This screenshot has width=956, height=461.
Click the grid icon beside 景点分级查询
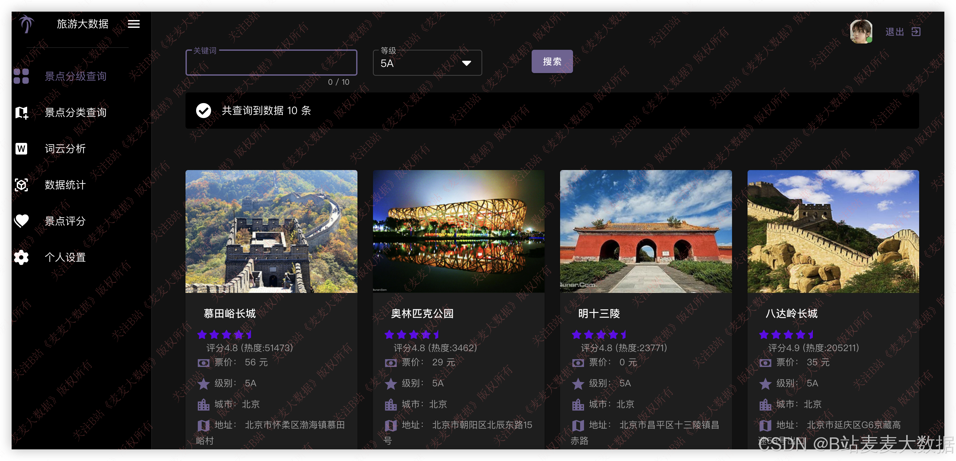pyautogui.click(x=21, y=76)
